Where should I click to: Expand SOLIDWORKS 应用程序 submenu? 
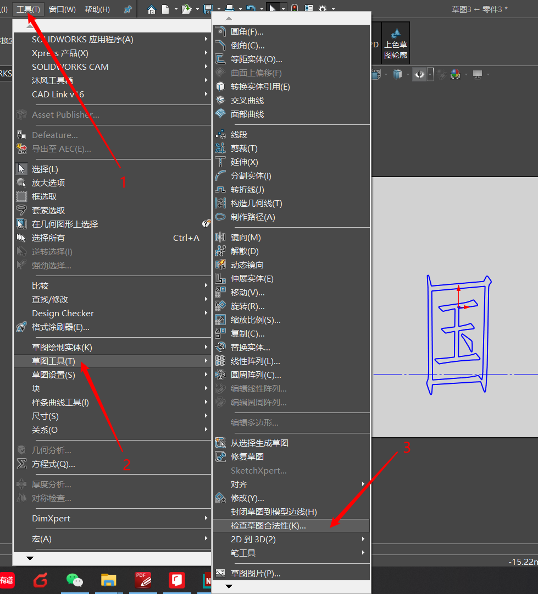(112, 40)
